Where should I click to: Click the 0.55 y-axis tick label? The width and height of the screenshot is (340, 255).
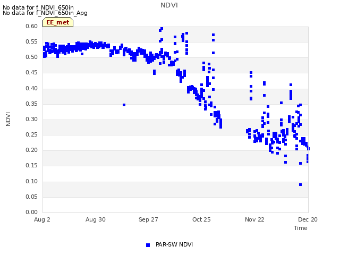pyautogui.click(x=32, y=41)
